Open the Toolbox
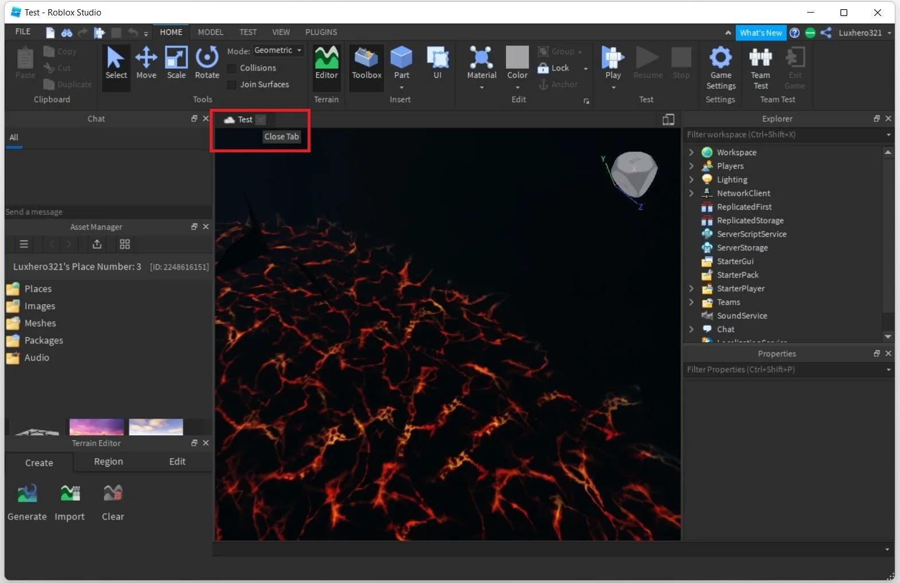 [366, 63]
